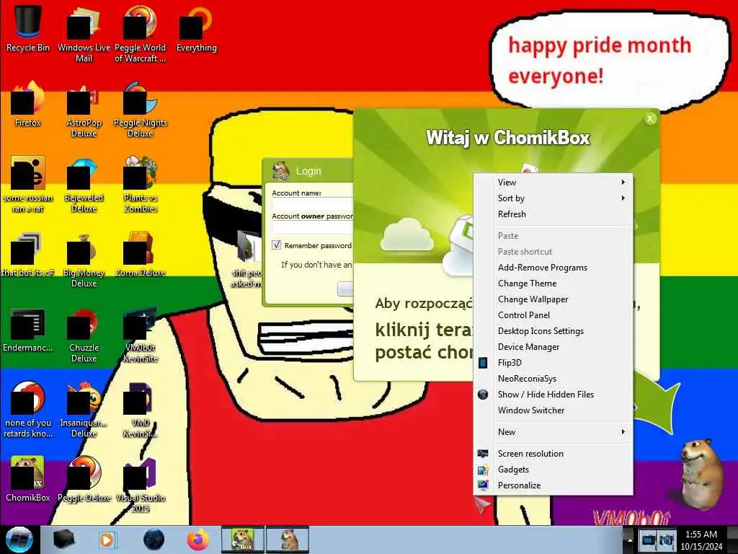Image resolution: width=738 pixels, height=554 pixels.
Task: Open Desktop Icons Settings menu entry
Action: pyautogui.click(x=553, y=331)
